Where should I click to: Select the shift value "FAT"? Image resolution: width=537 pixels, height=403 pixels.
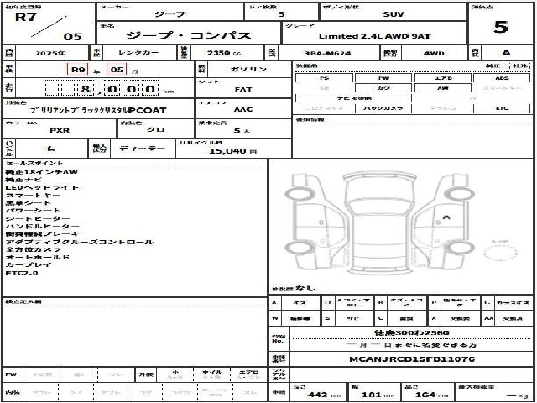point(243,90)
